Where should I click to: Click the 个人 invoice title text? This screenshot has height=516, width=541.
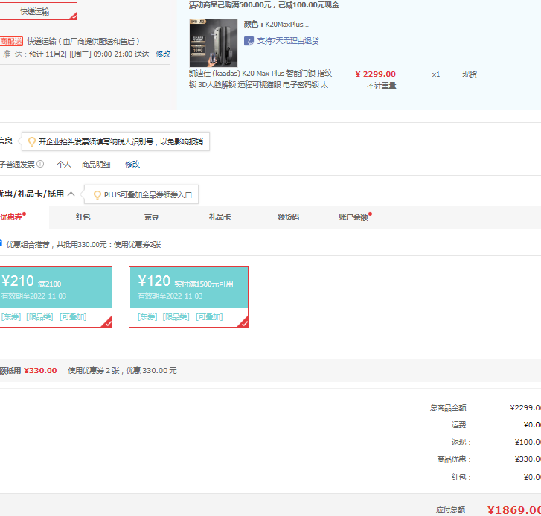[64, 165]
